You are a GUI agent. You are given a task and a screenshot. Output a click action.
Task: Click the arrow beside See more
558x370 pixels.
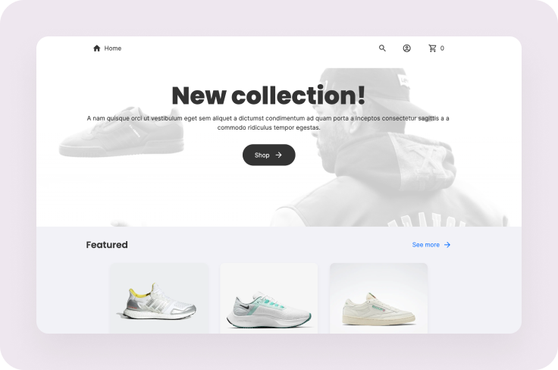(447, 245)
